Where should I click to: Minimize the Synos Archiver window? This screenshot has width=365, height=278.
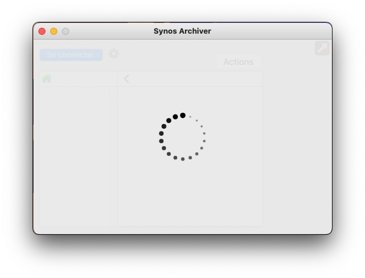(x=54, y=31)
